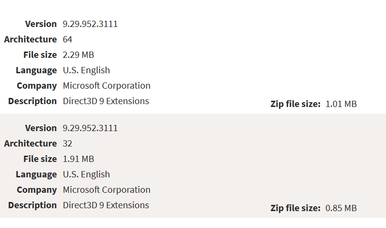The height and width of the screenshot is (228, 386).
Task: Select U.S. English in the 64-bit entry
Action: tap(86, 70)
